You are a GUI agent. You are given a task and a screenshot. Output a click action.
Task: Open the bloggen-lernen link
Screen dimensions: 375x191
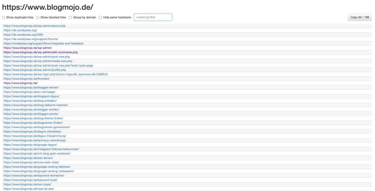coord(31,87)
